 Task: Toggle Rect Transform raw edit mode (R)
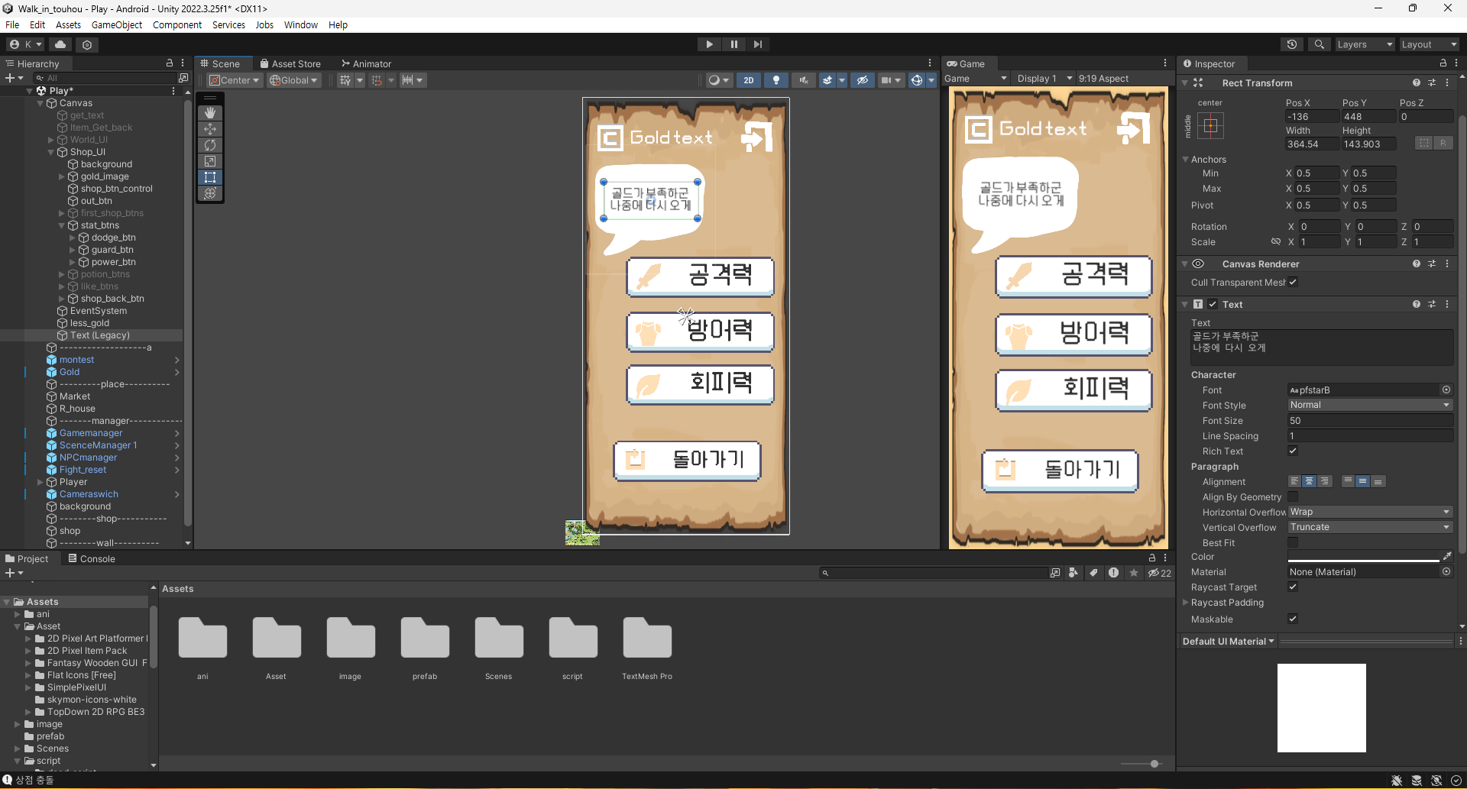[1443, 143]
